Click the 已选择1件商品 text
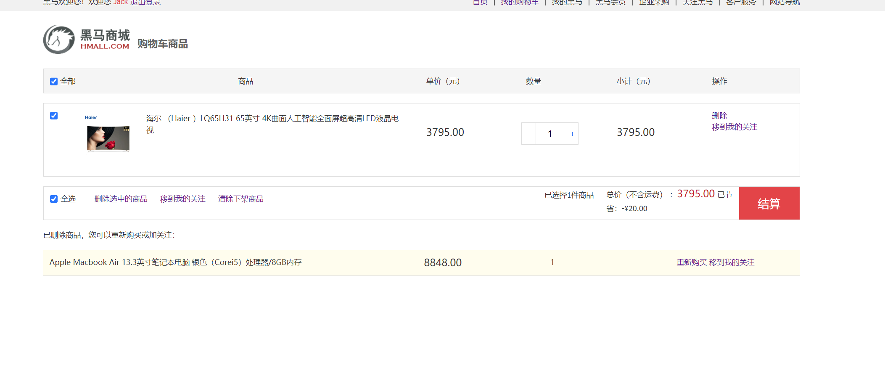The width and height of the screenshot is (885, 392). click(x=569, y=195)
